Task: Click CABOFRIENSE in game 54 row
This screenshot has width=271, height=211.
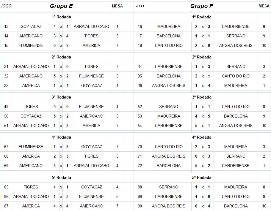Action: click(169, 126)
